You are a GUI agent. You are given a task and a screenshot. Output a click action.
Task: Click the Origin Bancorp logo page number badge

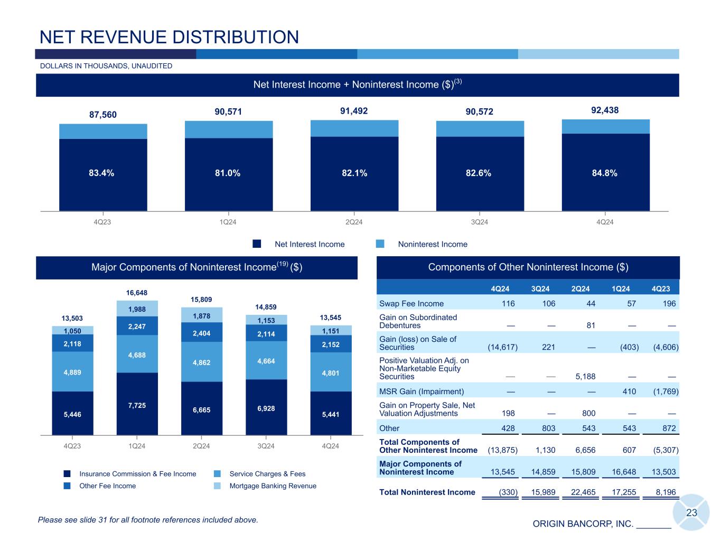click(692, 512)
